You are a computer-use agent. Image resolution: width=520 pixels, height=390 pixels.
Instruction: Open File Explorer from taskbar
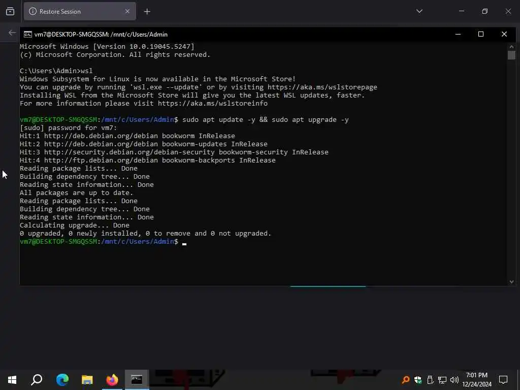[87, 380]
